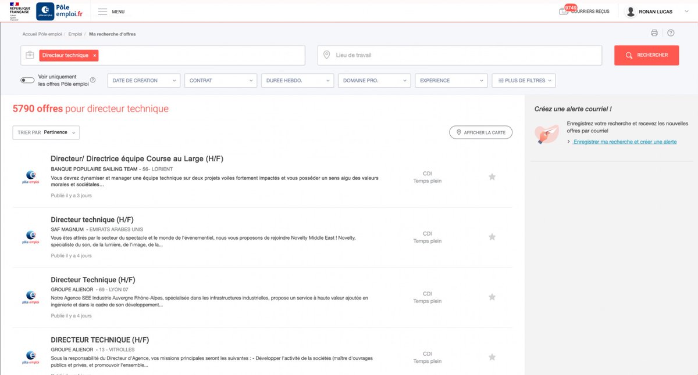The height and width of the screenshot is (375, 698).
Task: Favorite the SAF MAGNUM offer star
Action: [x=492, y=237]
